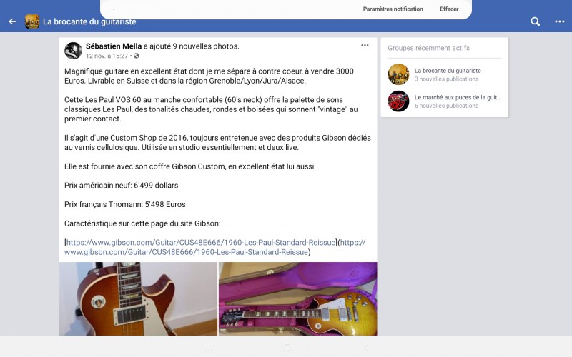
Task: Open the guitar in purple case photo
Action: pos(298,298)
